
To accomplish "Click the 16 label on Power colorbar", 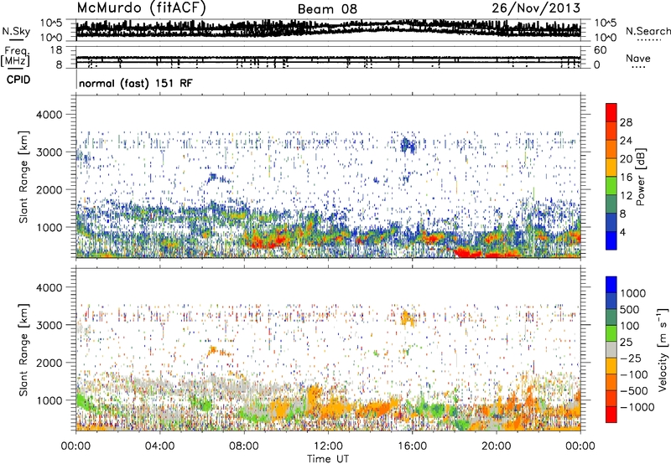I will [x=626, y=178].
